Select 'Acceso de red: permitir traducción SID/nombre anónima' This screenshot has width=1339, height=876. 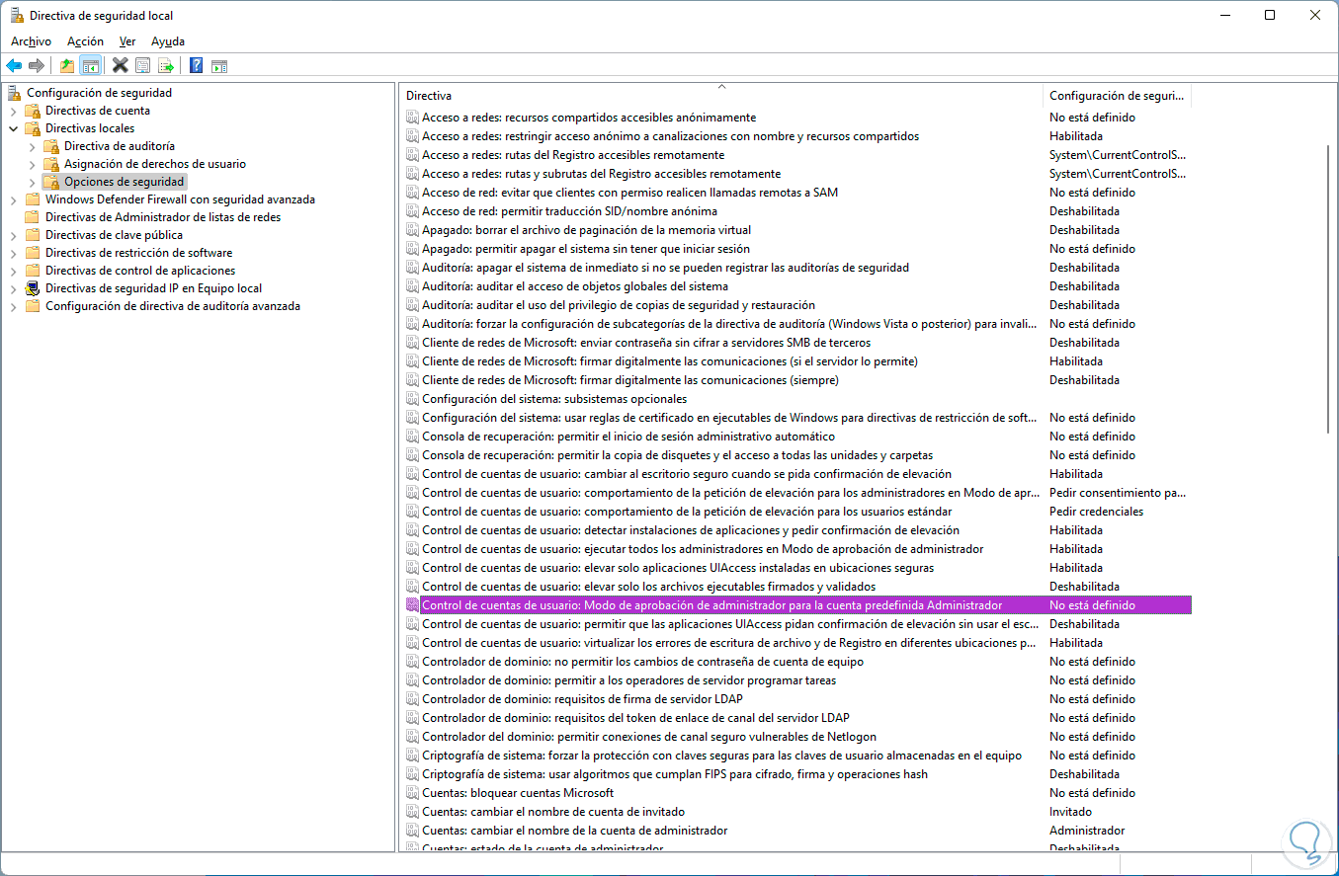(569, 211)
